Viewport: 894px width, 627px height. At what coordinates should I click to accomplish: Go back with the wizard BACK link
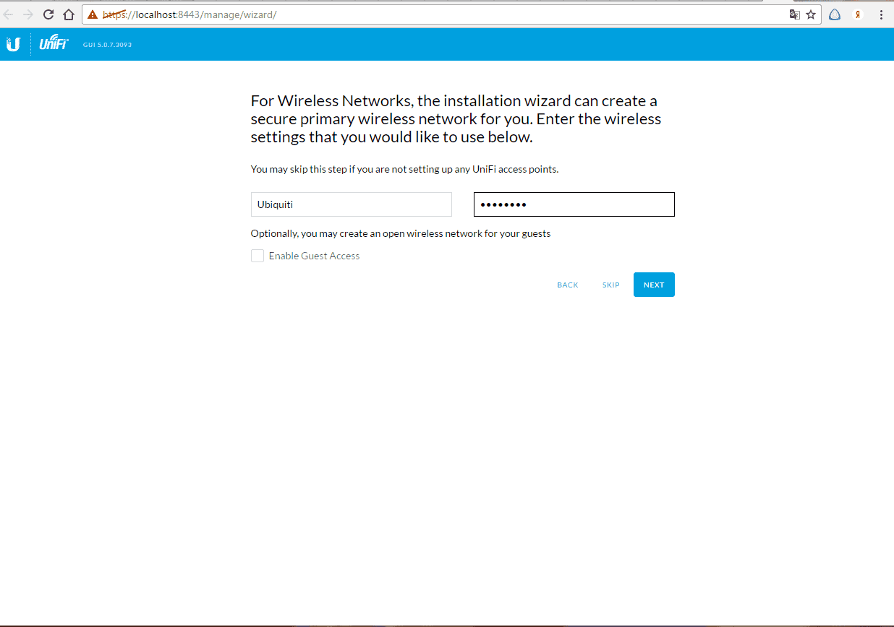(567, 285)
